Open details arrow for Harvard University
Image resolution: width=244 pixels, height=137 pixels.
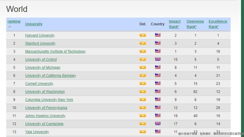143,35
